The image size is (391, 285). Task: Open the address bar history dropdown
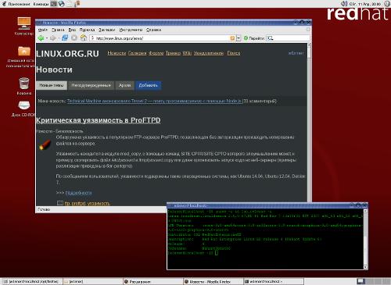[239, 38]
